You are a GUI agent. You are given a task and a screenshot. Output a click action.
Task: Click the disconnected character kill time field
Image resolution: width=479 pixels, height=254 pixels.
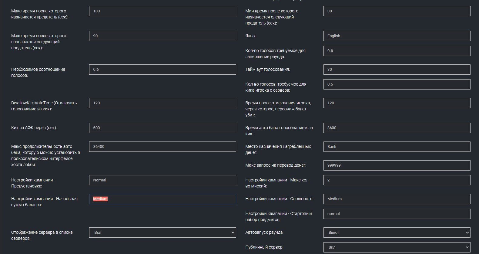point(397,103)
